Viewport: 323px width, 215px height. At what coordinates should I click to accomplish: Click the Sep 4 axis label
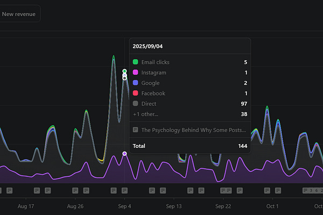(124, 206)
